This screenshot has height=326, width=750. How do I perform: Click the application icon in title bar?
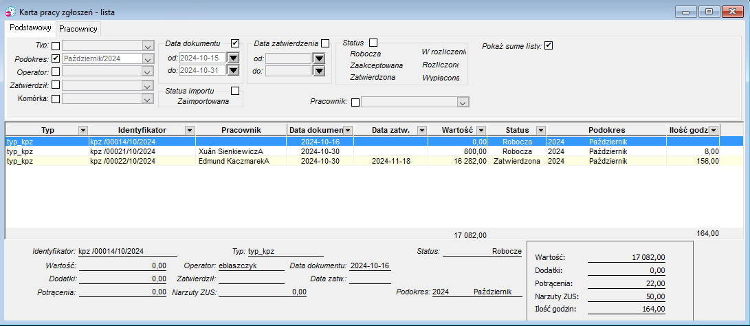click(x=10, y=12)
